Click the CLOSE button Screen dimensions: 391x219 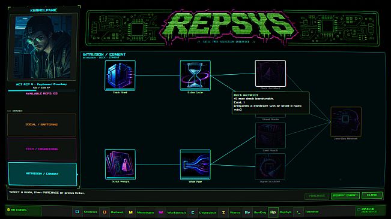[372, 195]
